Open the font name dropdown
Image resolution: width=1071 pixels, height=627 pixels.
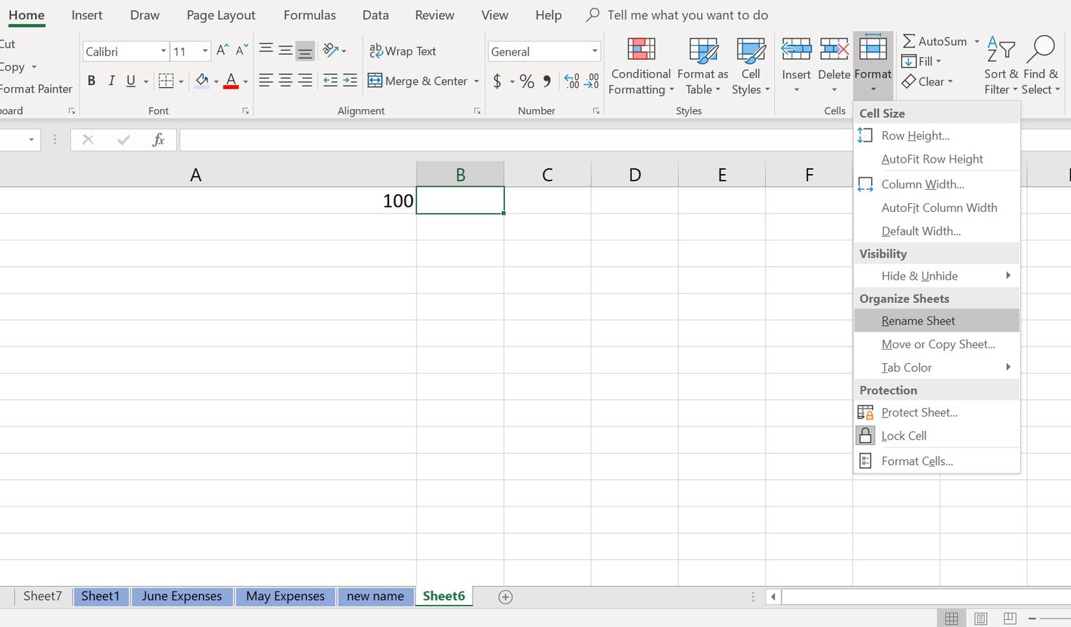[x=164, y=51]
